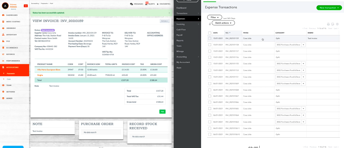The height and width of the screenshot is (148, 344).
Task: Open New transaction dropdown button
Action: tap(329, 8)
